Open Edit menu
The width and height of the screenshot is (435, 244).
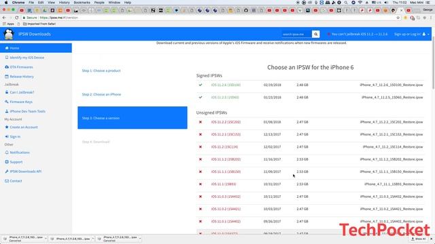pyautogui.click(x=41, y=3)
